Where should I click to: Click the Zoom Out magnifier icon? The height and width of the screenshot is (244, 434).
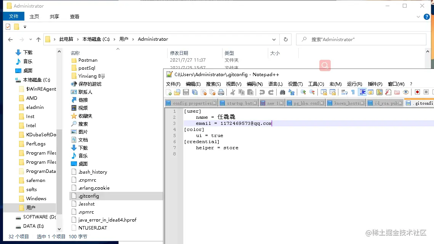point(312,92)
